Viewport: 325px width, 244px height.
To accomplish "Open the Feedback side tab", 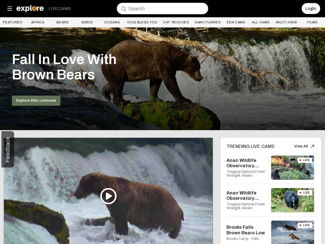I will 8,149.
